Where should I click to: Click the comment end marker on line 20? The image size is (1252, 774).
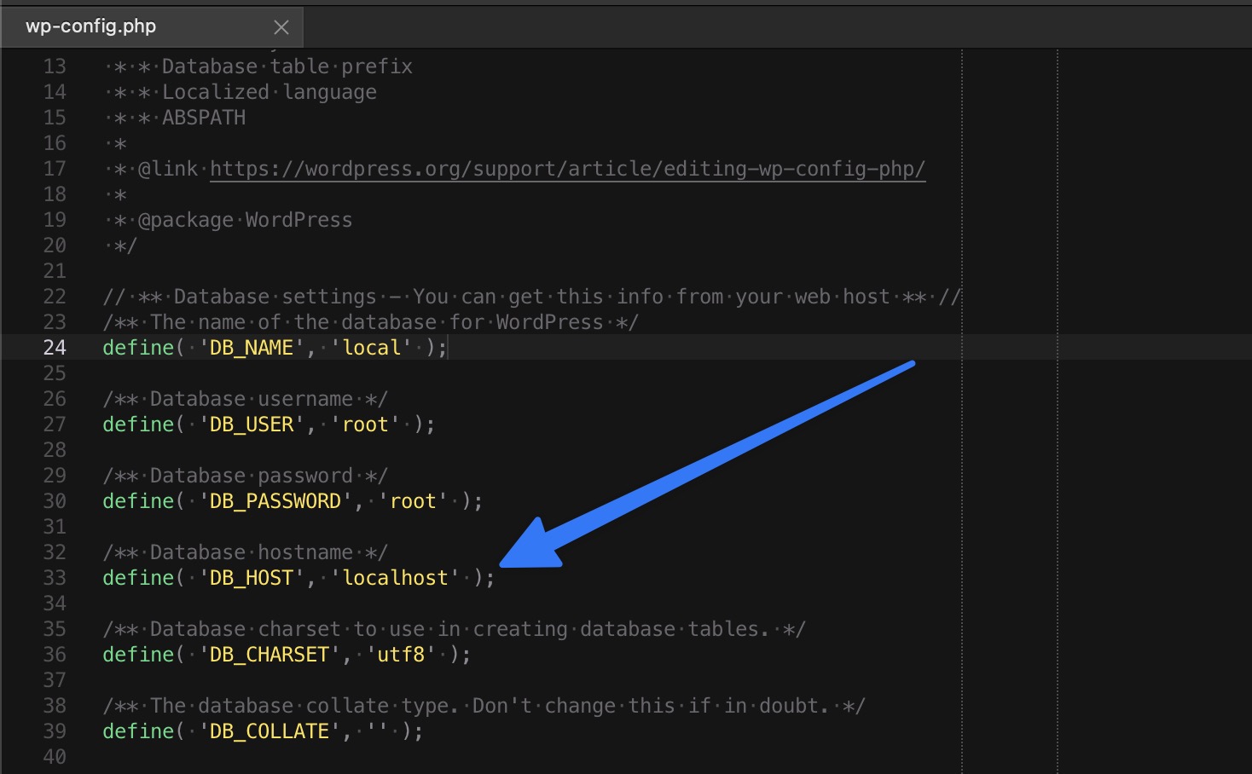pyautogui.click(x=125, y=245)
